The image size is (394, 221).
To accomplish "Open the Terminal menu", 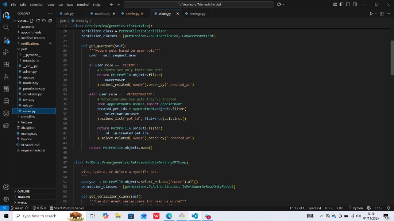I will pos(83,4).
